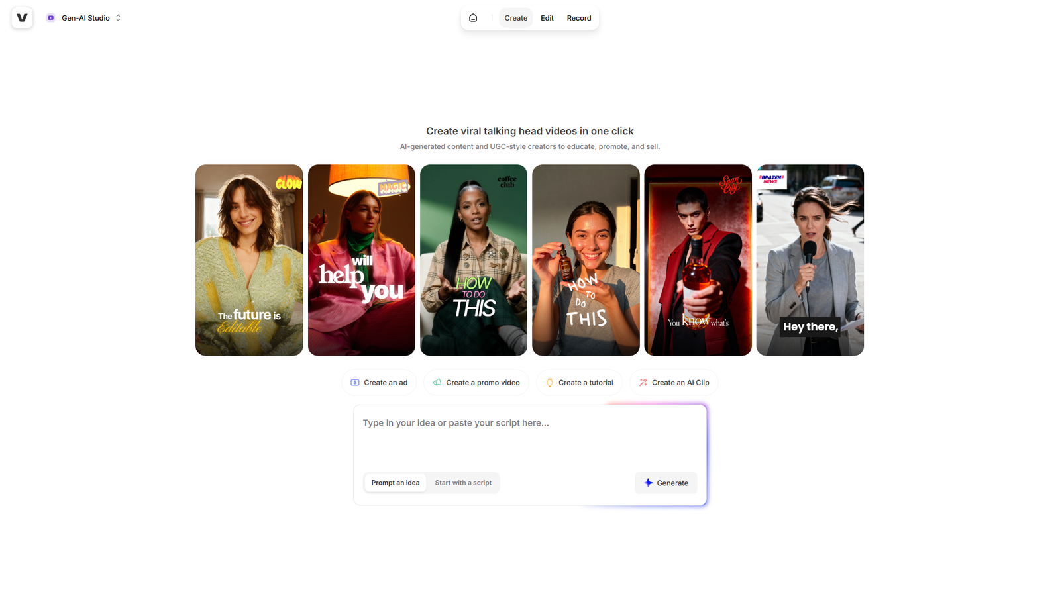The height and width of the screenshot is (596, 1060).
Task: Open the Brazen News reporter thumbnail
Action: [810, 260]
